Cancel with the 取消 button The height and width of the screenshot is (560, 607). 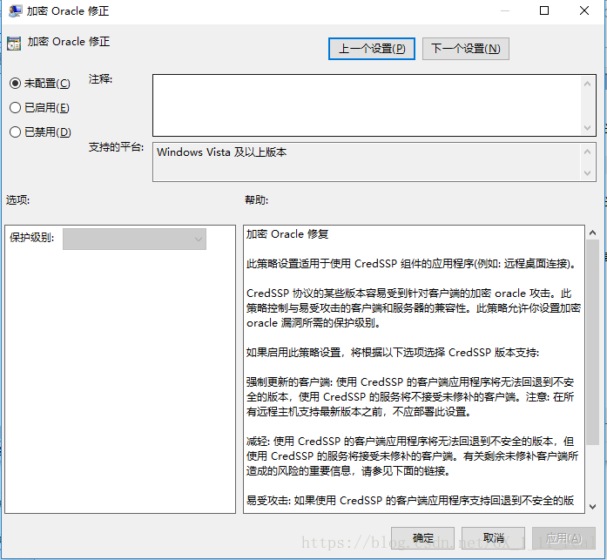point(493,538)
